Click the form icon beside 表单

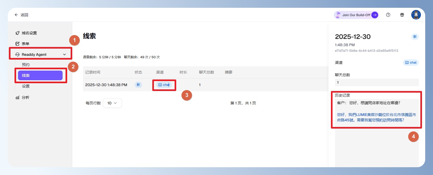click(17, 44)
